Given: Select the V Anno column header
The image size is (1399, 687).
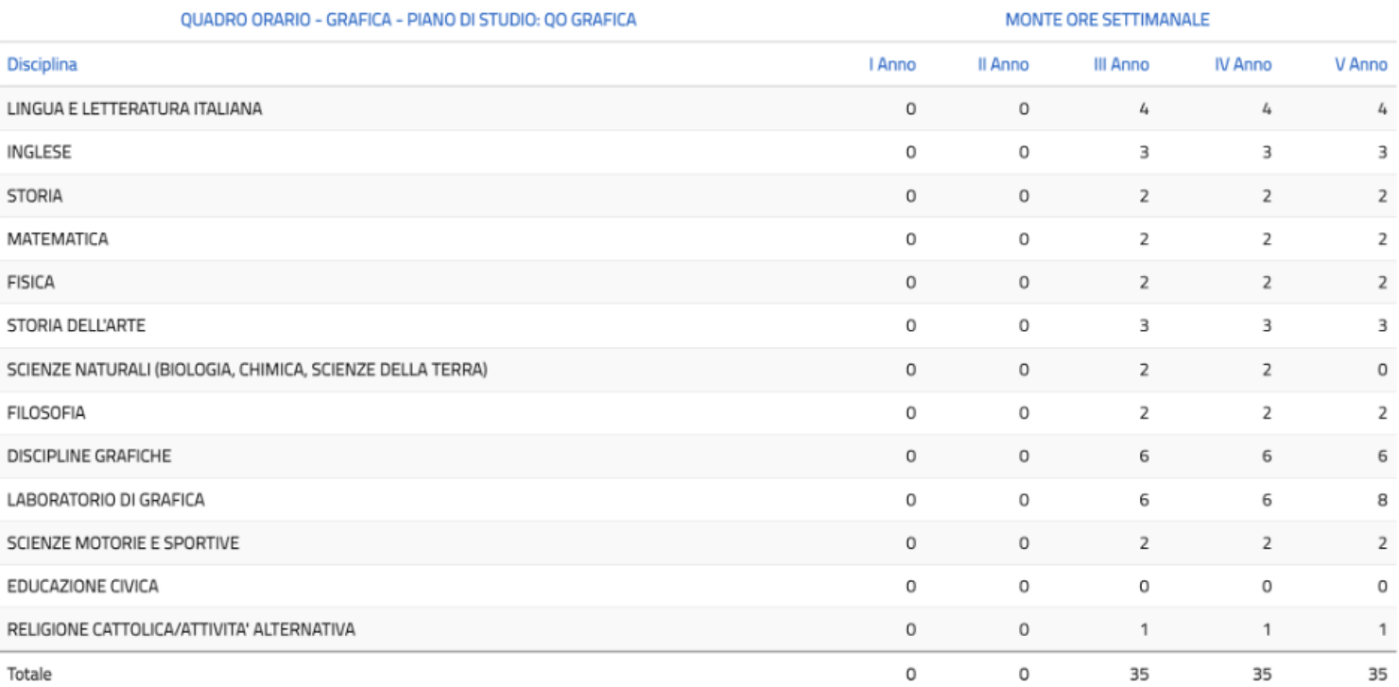Looking at the screenshot, I should point(1361,65).
